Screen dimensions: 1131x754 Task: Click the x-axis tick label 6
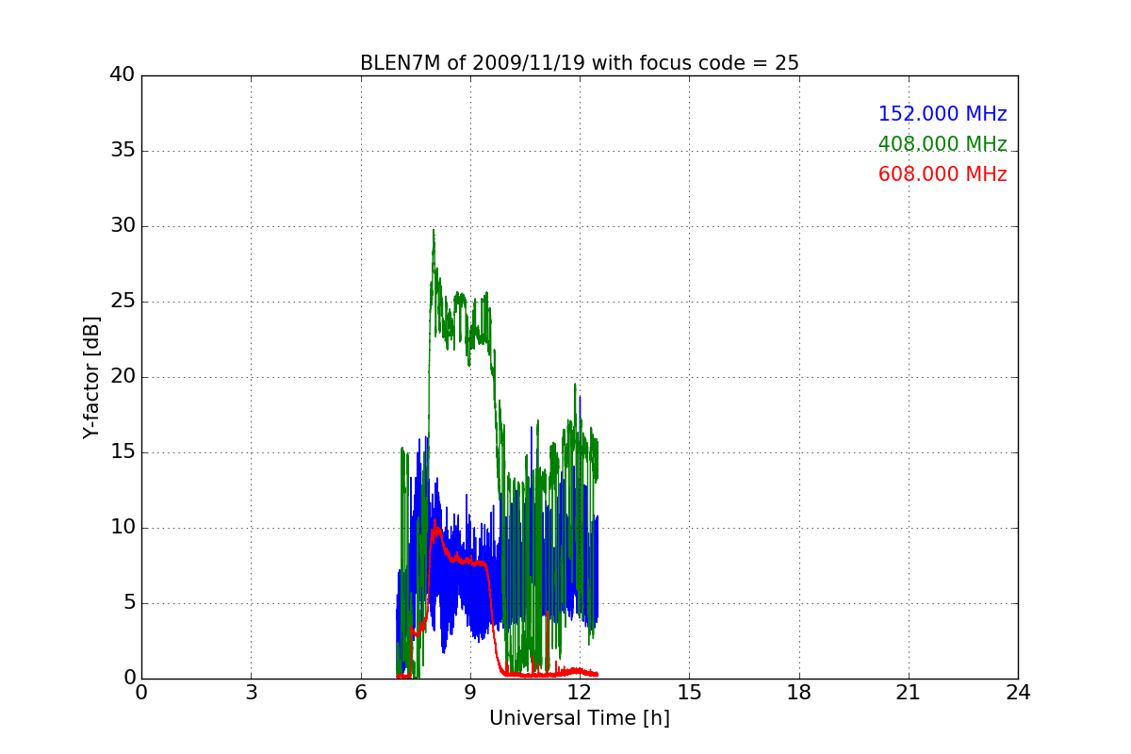(360, 693)
